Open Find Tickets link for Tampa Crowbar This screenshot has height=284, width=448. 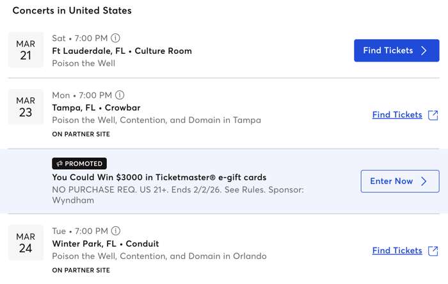point(397,115)
